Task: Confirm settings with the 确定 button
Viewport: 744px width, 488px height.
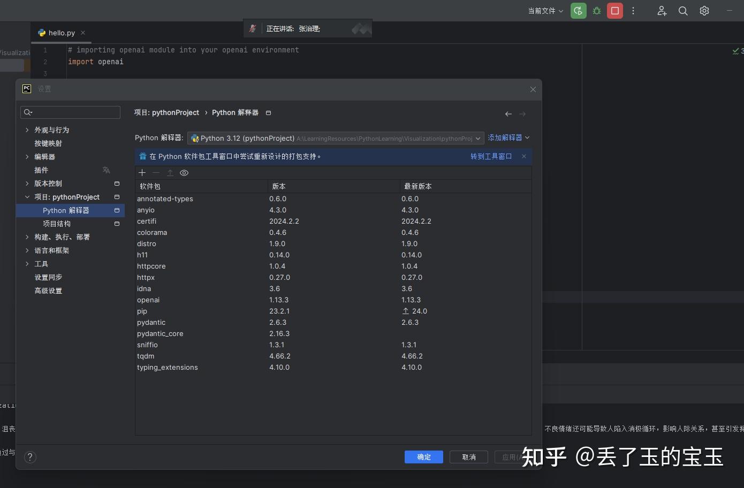Action: click(423, 457)
